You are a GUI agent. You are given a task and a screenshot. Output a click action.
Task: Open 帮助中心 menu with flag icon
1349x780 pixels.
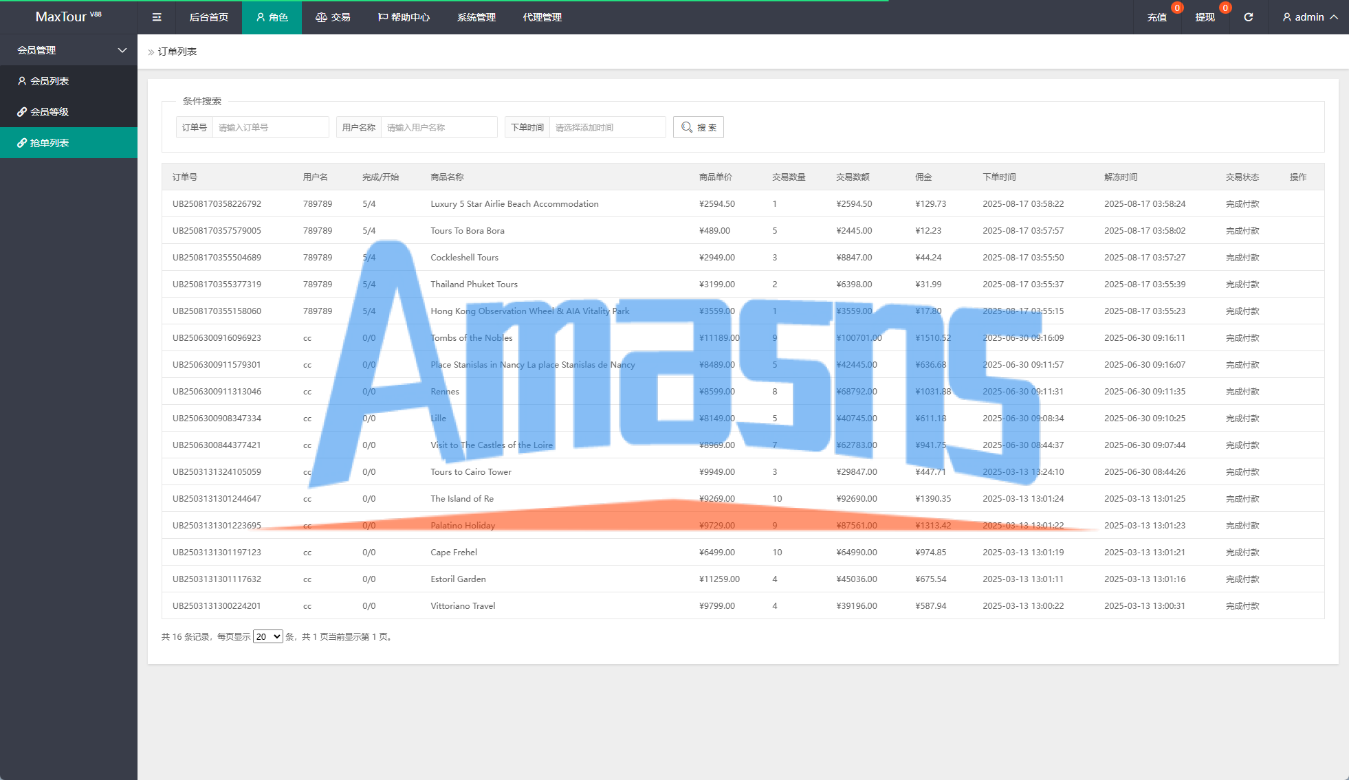pos(404,17)
